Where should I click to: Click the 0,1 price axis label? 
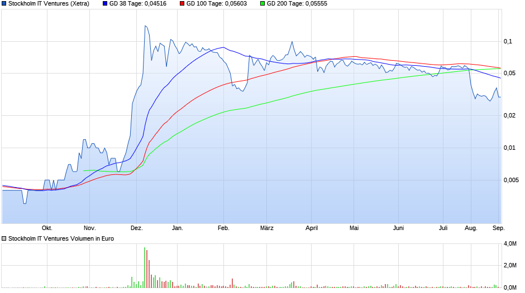[x=508, y=41]
